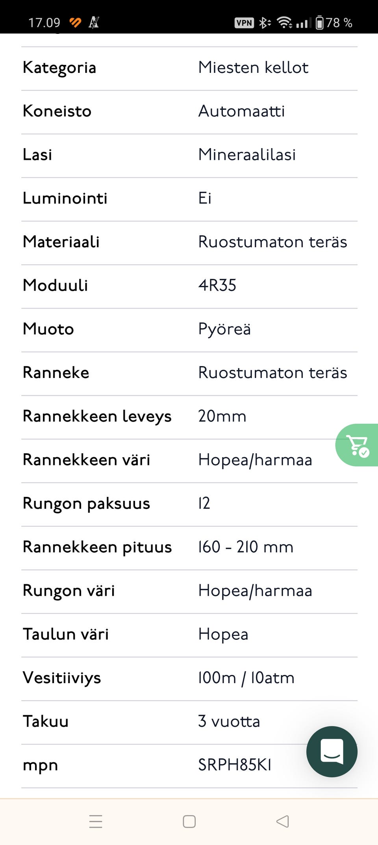This screenshot has width=378, height=845.
Task: Select the 'Rannekkeen leveys' label
Action: click(x=97, y=417)
